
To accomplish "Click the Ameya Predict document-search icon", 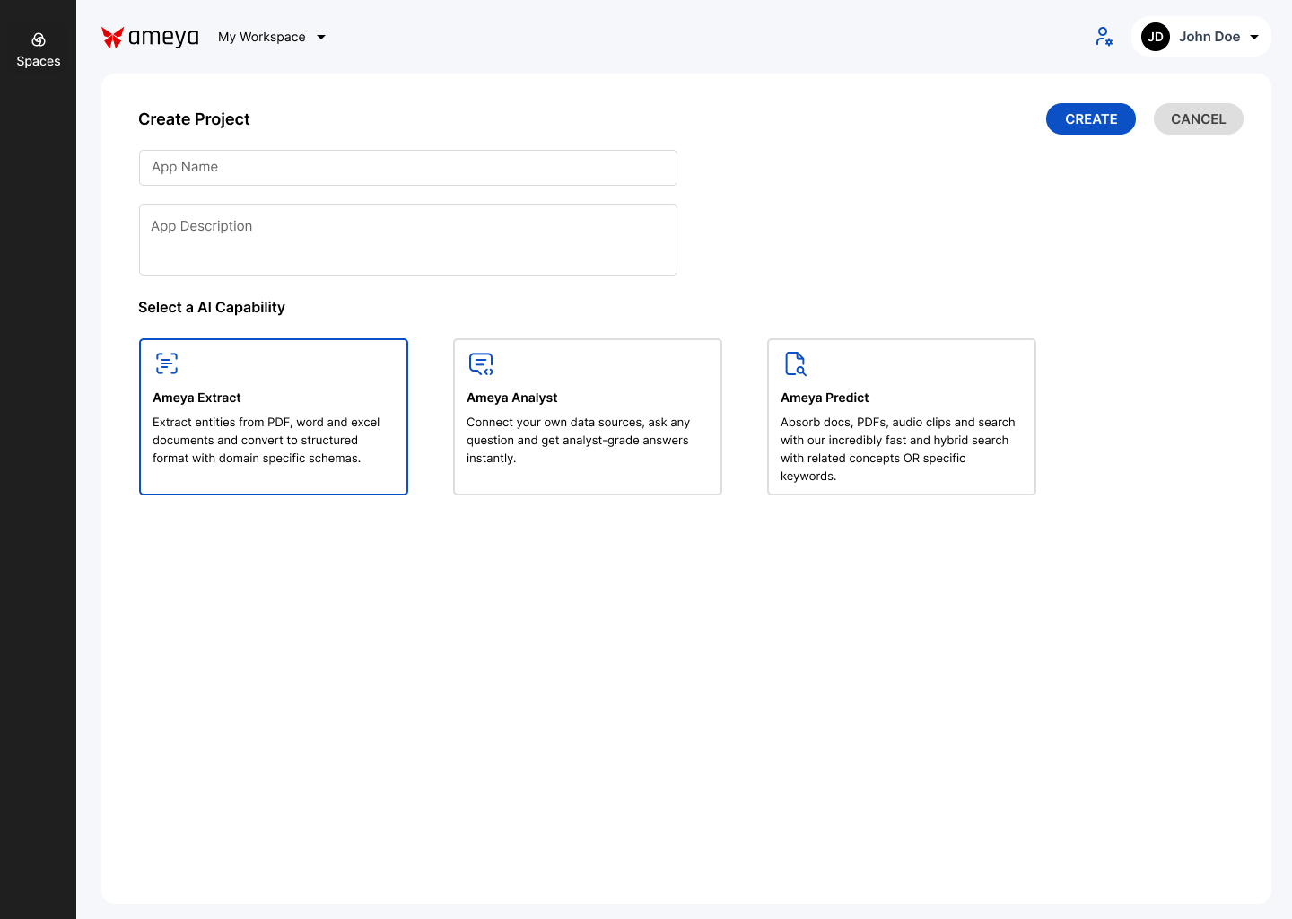I will (x=795, y=363).
